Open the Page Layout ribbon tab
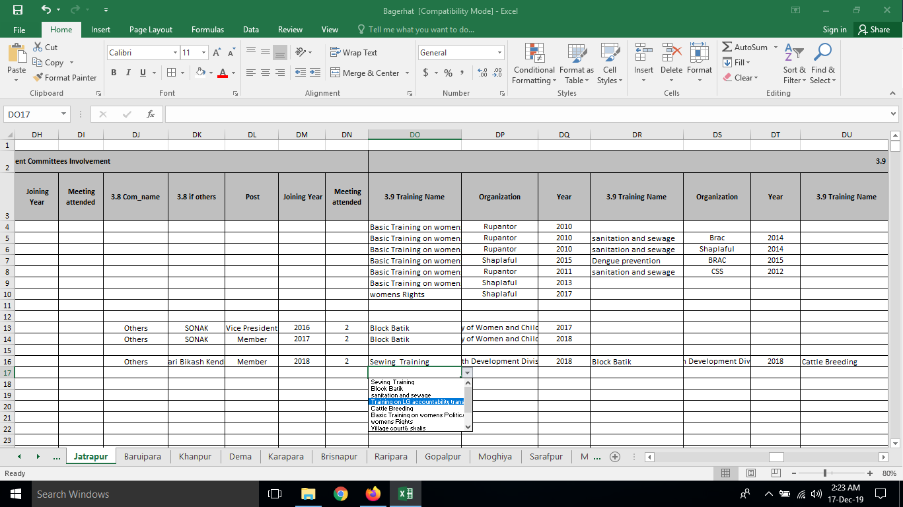This screenshot has height=507, width=903. pyautogui.click(x=151, y=30)
